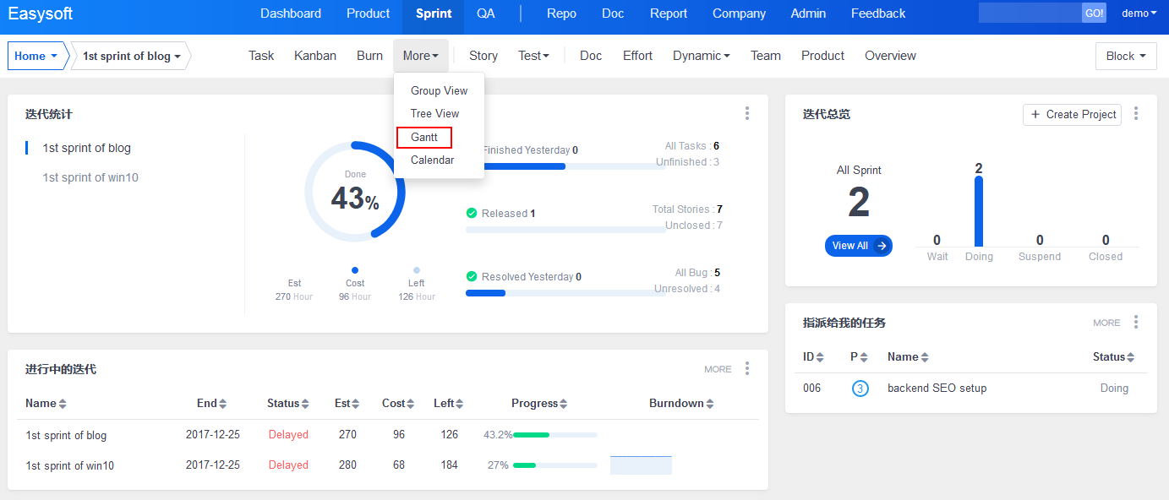Open the 1st sprint of blog selector
The width and height of the screenshot is (1169, 500).
click(131, 57)
